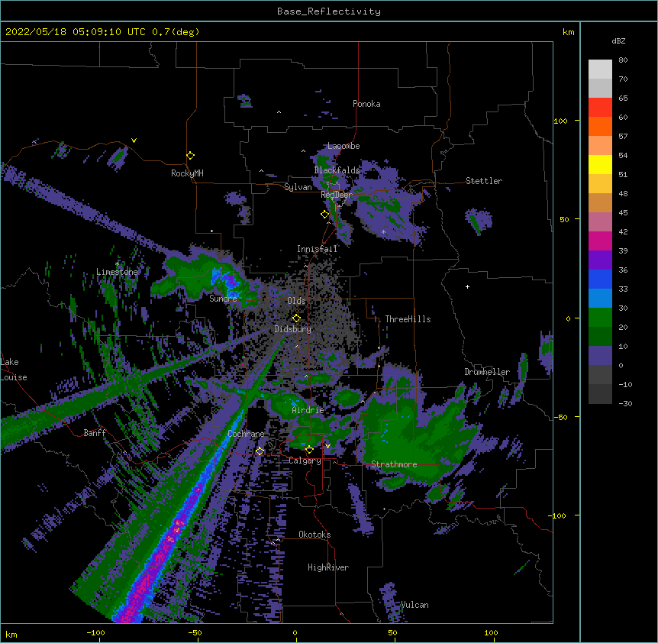Click the RedDeer city label
This screenshot has width=658, height=643.
(336, 195)
